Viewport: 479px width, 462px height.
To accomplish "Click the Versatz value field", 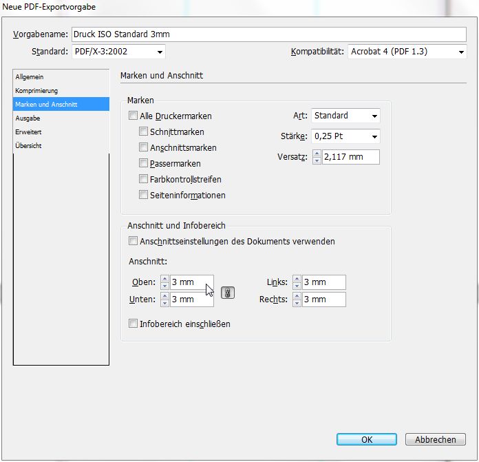I will (x=350, y=157).
